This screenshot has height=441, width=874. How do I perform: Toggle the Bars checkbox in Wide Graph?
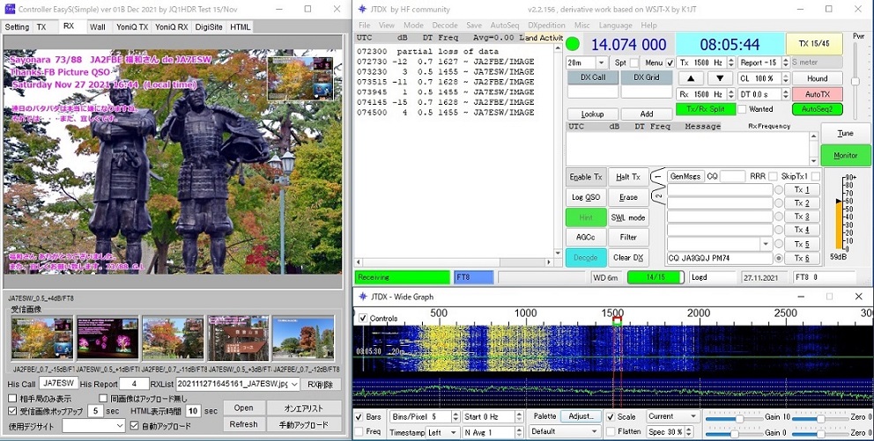pyautogui.click(x=360, y=416)
